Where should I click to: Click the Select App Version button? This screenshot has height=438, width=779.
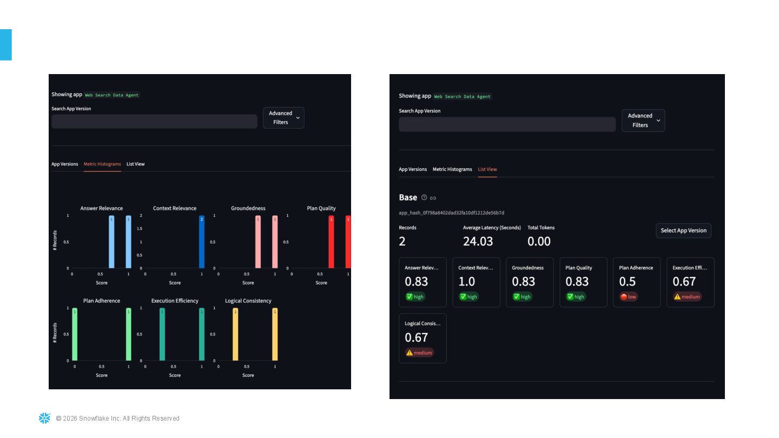(x=683, y=230)
